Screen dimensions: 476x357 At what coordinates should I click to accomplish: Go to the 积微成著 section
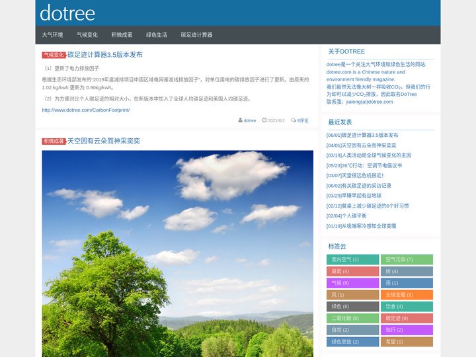click(x=122, y=35)
